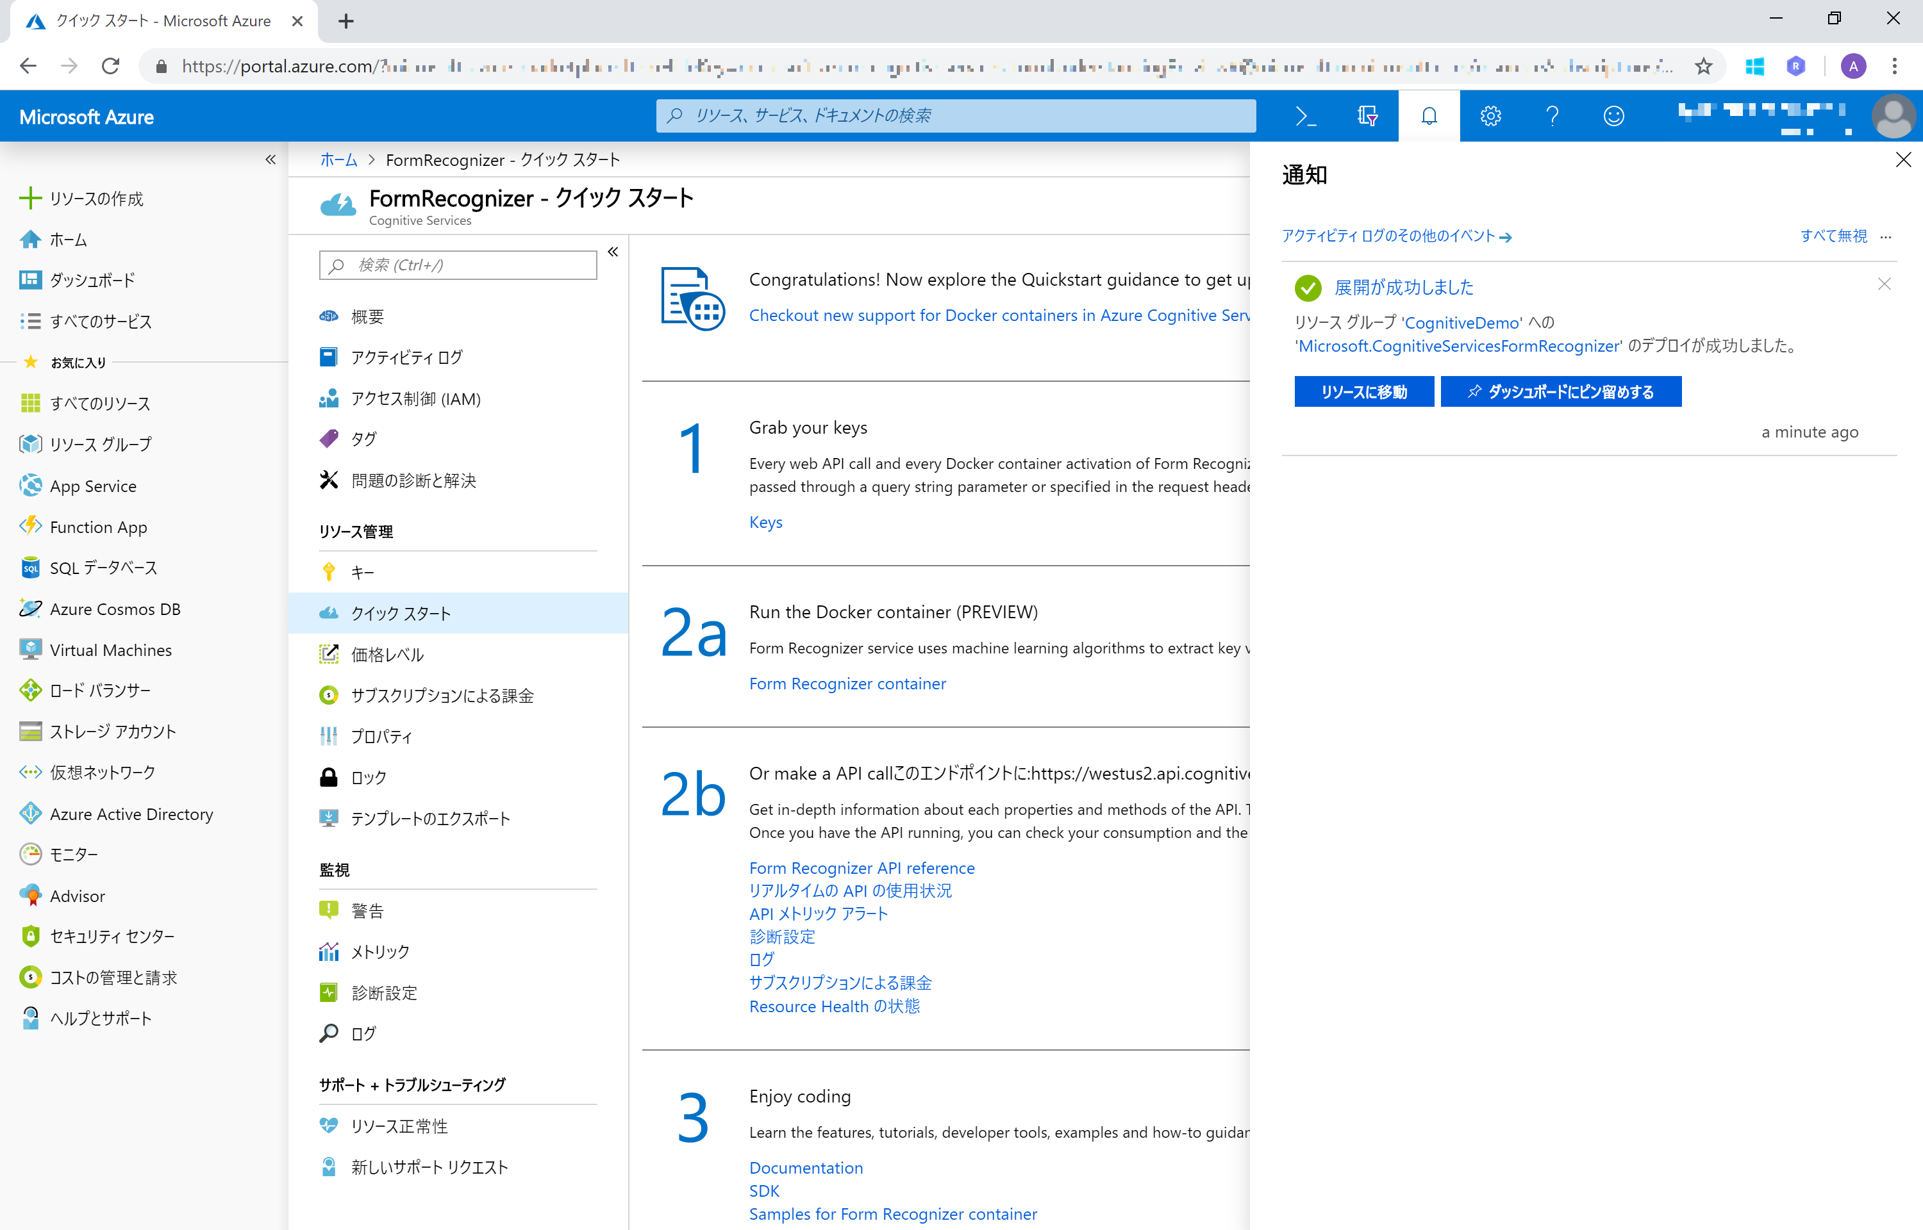The height and width of the screenshot is (1230, 1923).
Task: Select App Service in the sidebar
Action: (93, 486)
